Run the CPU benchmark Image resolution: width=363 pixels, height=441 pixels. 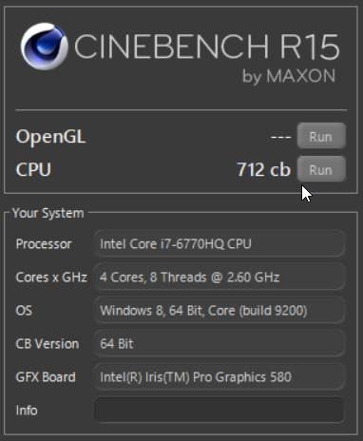(x=321, y=169)
